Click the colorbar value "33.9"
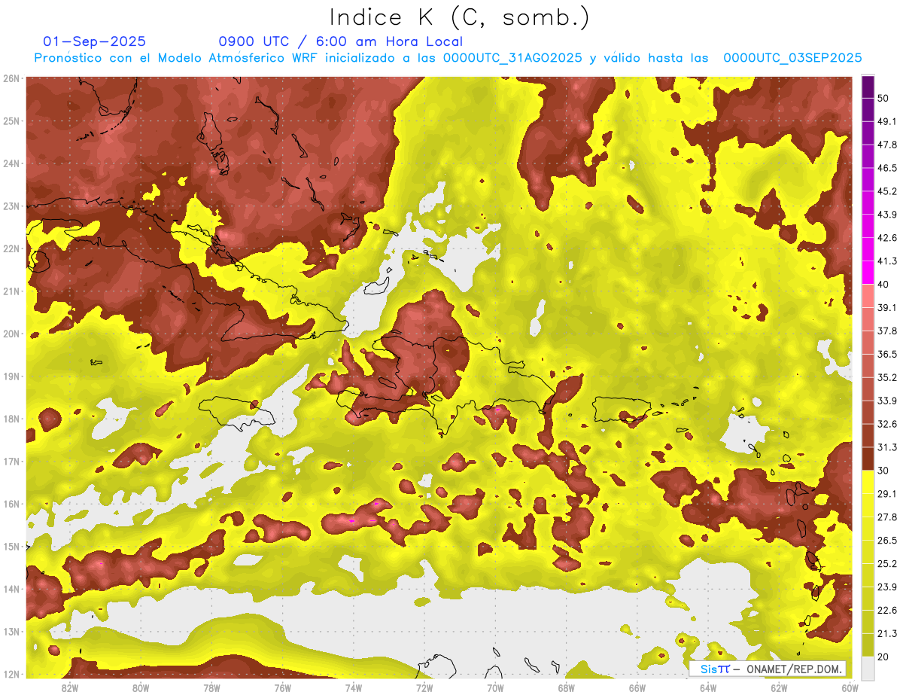Viewport: 903px width, 698px height. click(886, 401)
